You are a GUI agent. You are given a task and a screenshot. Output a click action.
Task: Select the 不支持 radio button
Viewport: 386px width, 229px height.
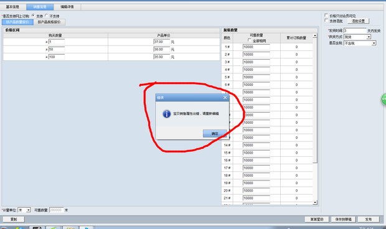pyautogui.click(x=46, y=16)
